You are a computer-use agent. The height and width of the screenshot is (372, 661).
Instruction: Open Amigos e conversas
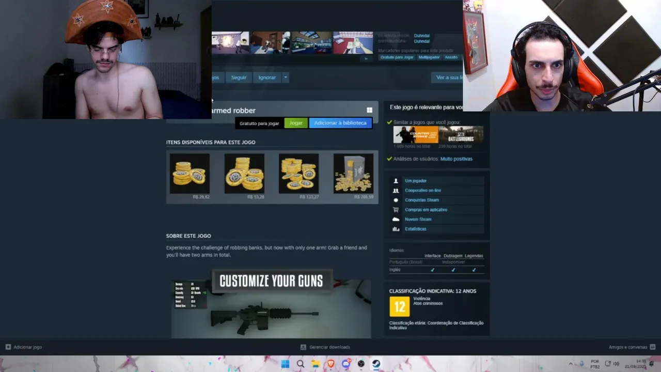coord(627,347)
